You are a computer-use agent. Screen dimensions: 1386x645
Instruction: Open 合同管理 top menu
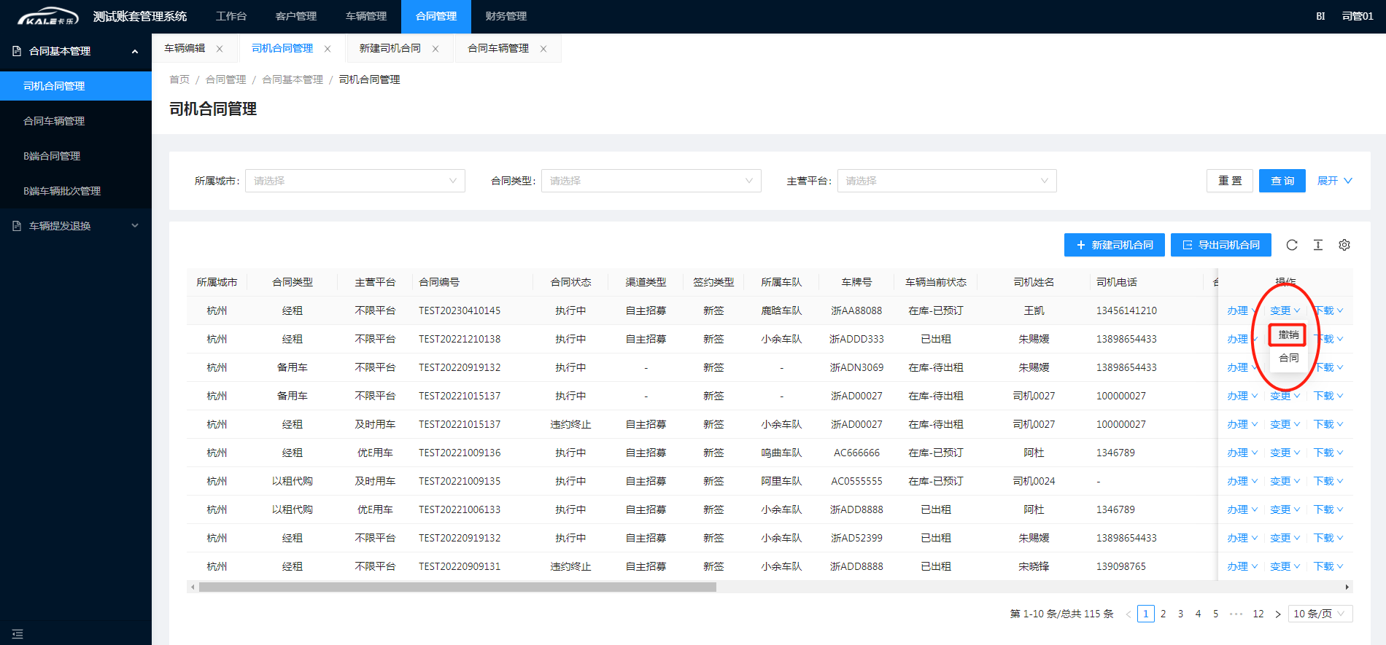coord(436,16)
